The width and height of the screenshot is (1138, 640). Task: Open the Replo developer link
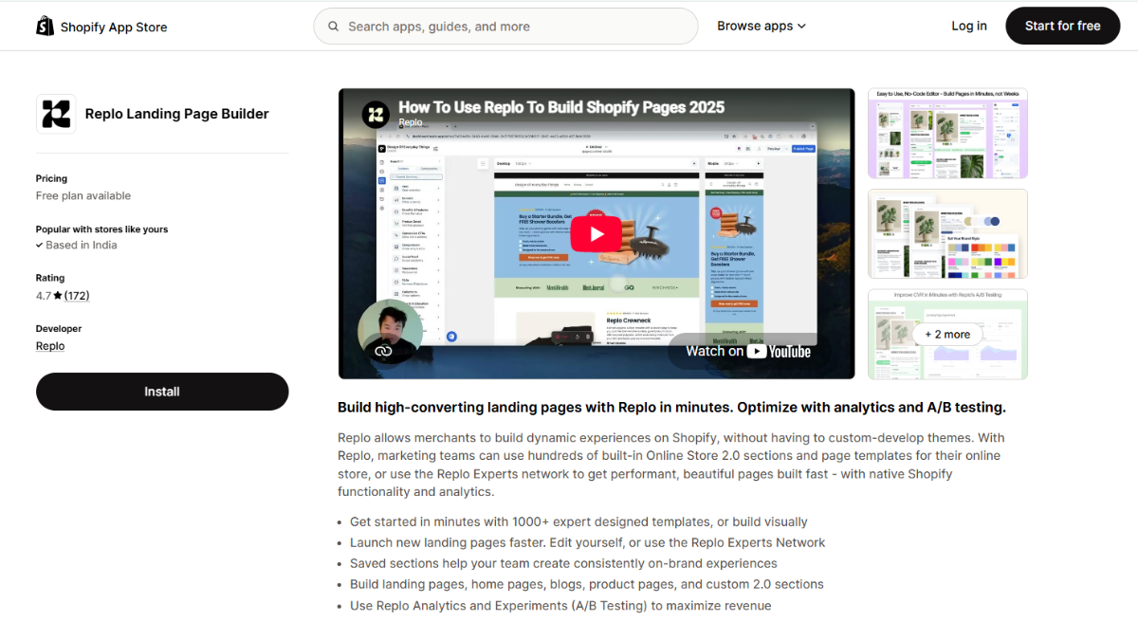pyautogui.click(x=50, y=346)
